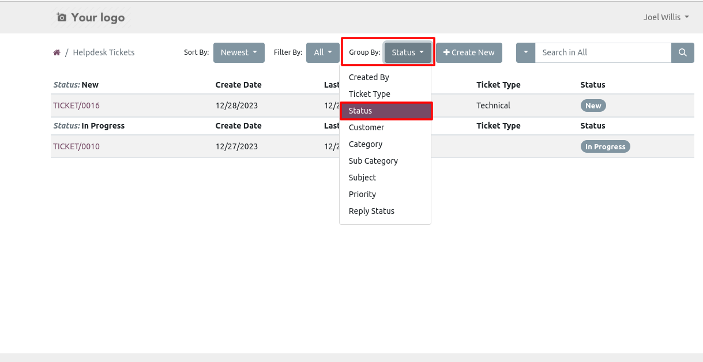This screenshot has width=703, height=362.
Task: Open the Filter By All dropdown
Action: [x=323, y=52]
